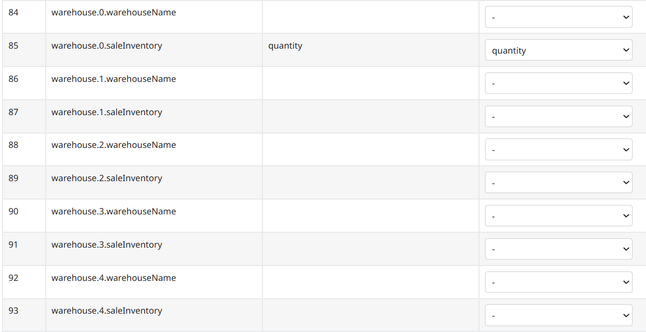Image resolution: width=646 pixels, height=332 pixels.
Task: Click row number 84
Action: click(13, 12)
